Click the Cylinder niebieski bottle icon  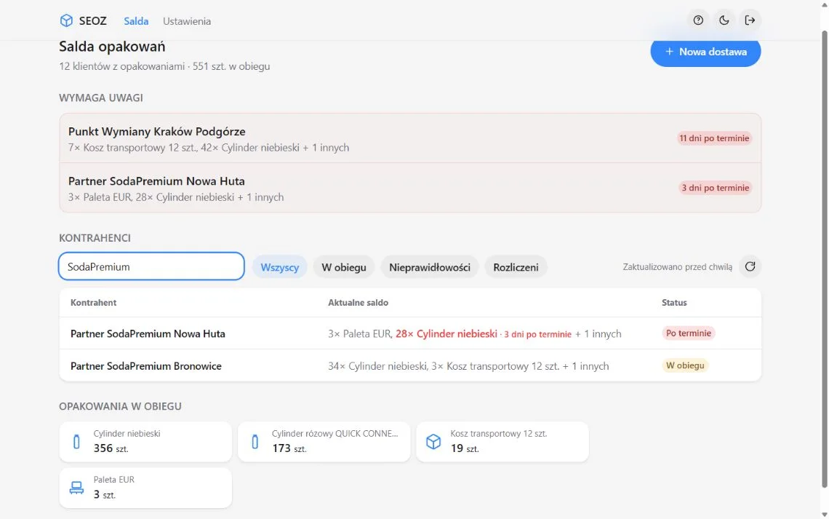pyautogui.click(x=76, y=442)
